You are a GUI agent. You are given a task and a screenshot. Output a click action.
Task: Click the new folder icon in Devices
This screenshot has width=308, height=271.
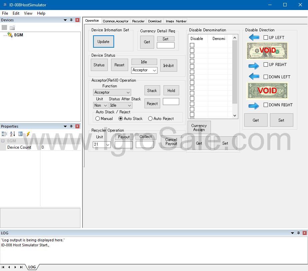(12, 28)
